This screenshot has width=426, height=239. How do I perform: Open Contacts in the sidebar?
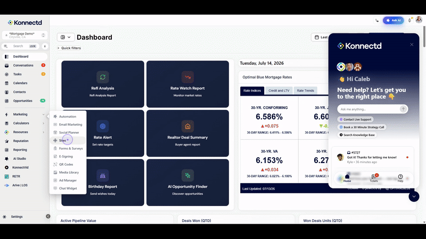click(24, 92)
